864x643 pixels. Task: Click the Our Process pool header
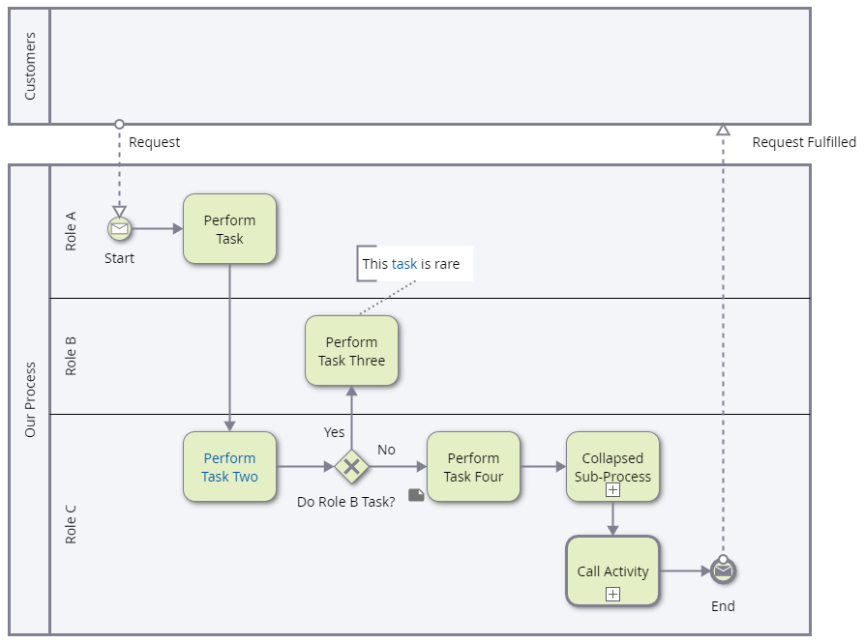tap(29, 399)
